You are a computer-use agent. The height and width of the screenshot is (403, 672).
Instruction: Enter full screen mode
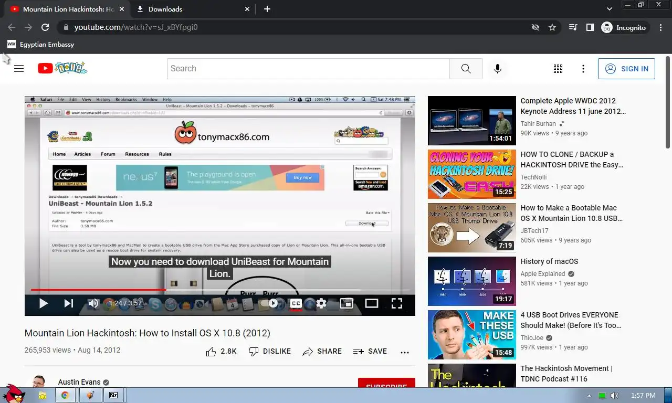coord(397,303)
